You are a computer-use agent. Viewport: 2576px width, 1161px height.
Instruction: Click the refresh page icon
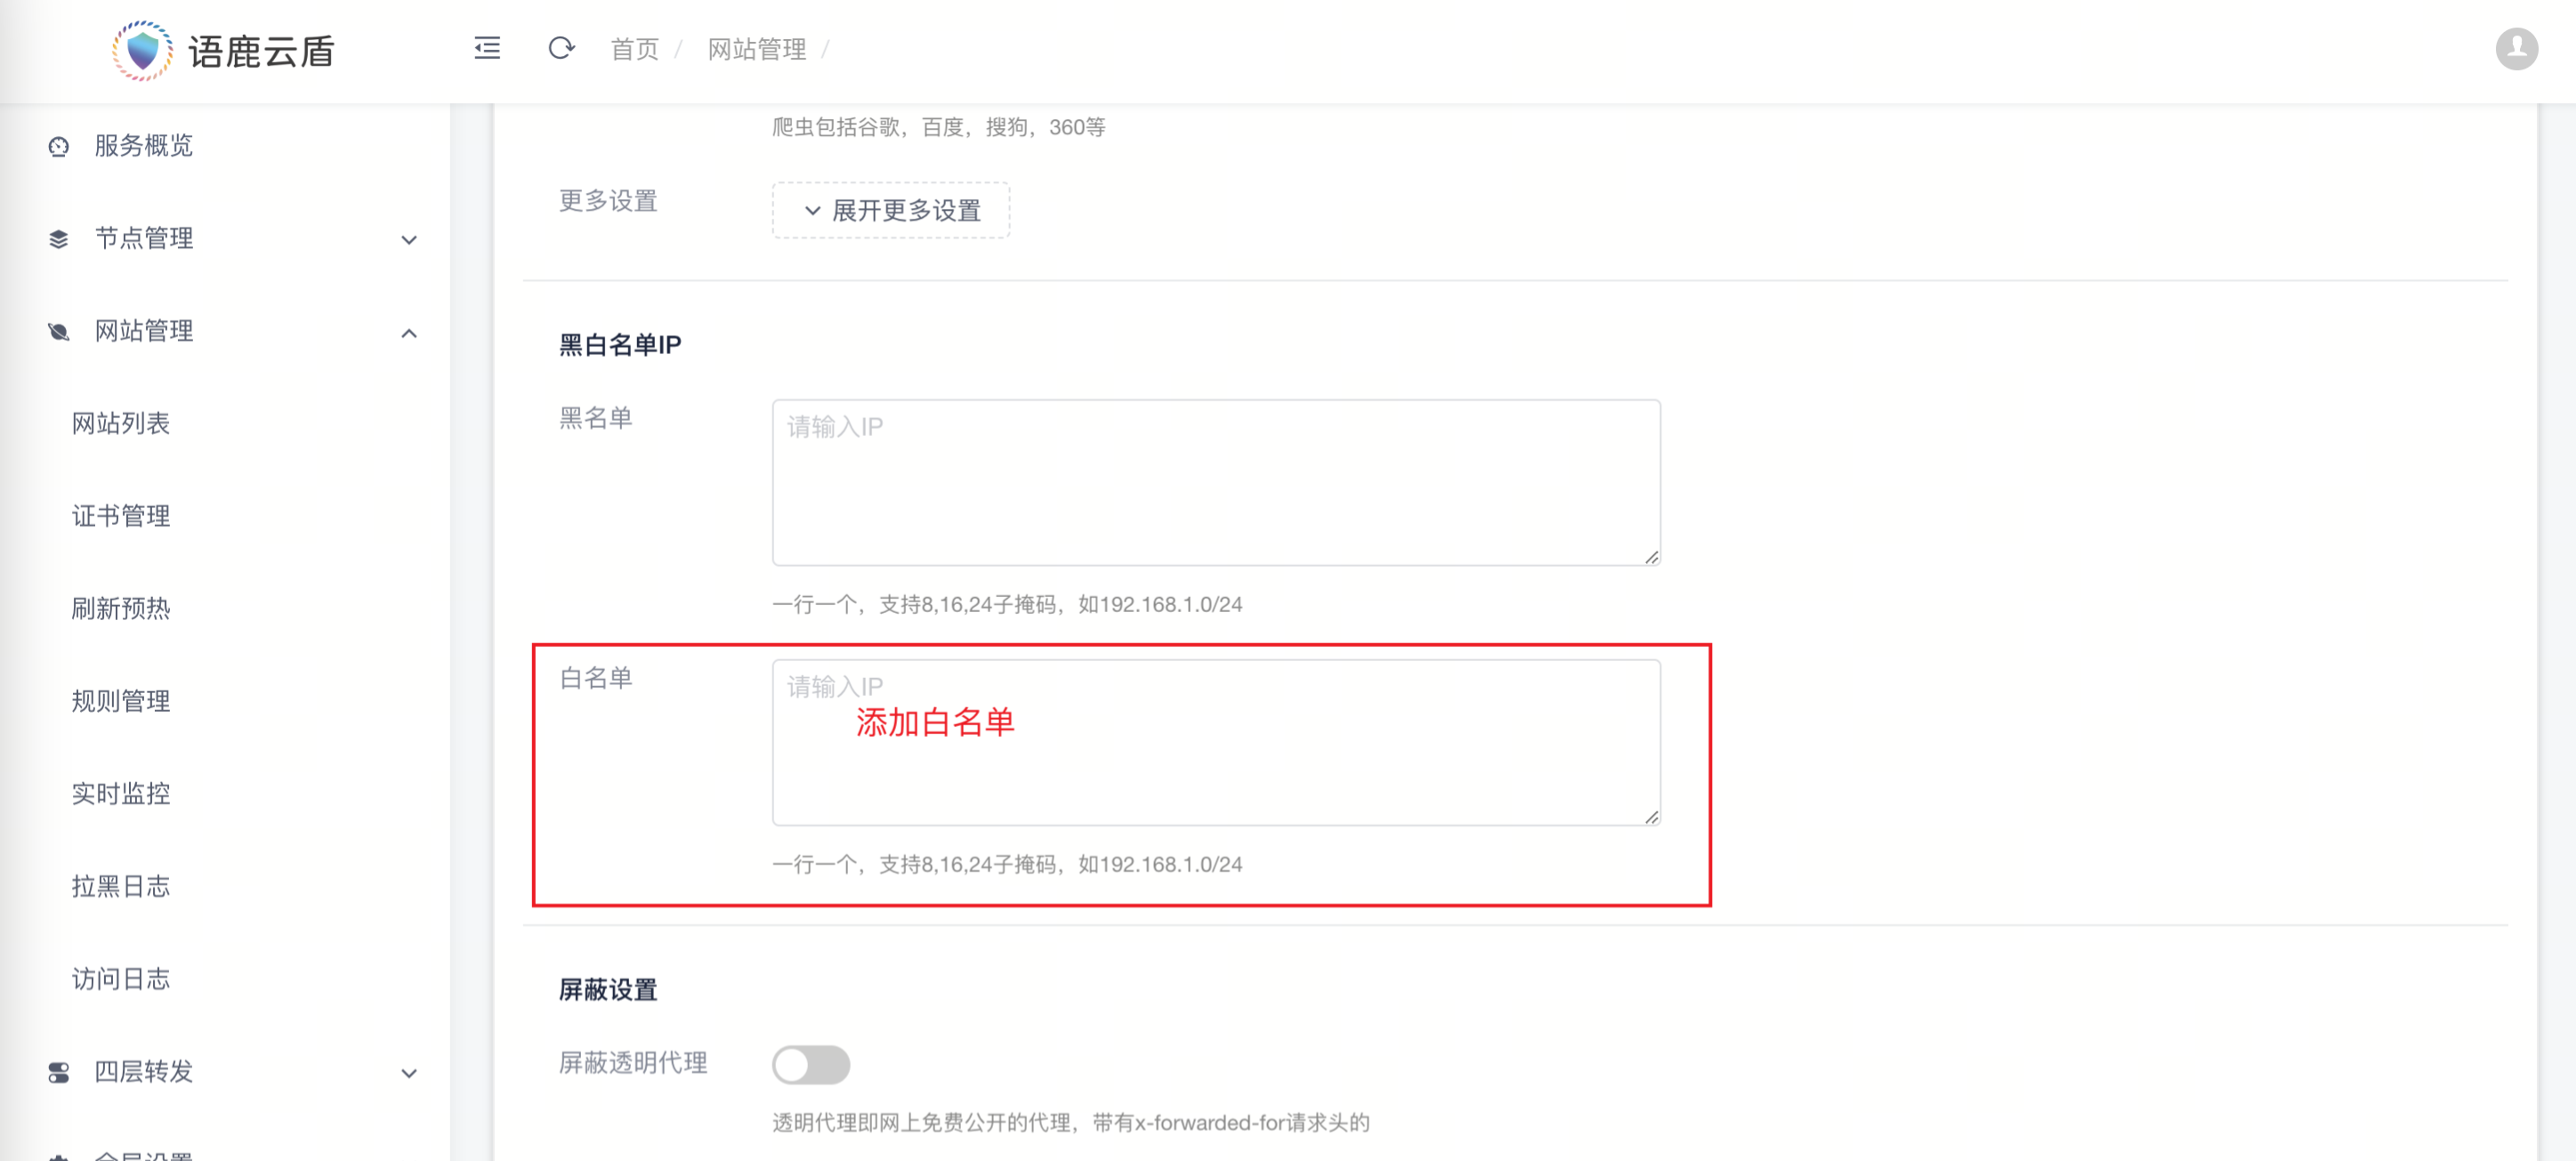point(561,48)
